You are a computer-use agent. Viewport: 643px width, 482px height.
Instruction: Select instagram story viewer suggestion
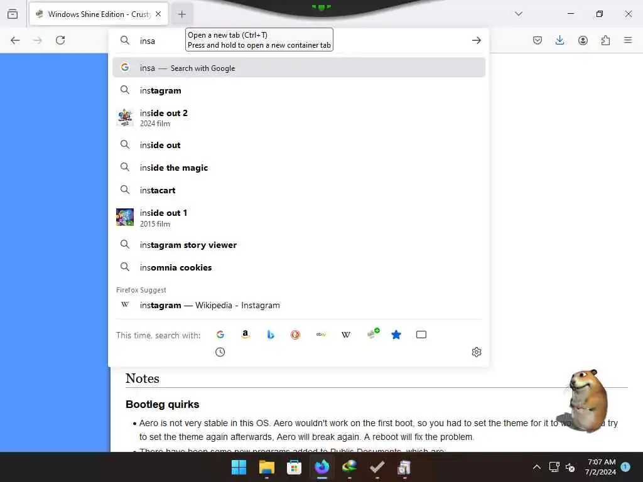coord(298,245)
